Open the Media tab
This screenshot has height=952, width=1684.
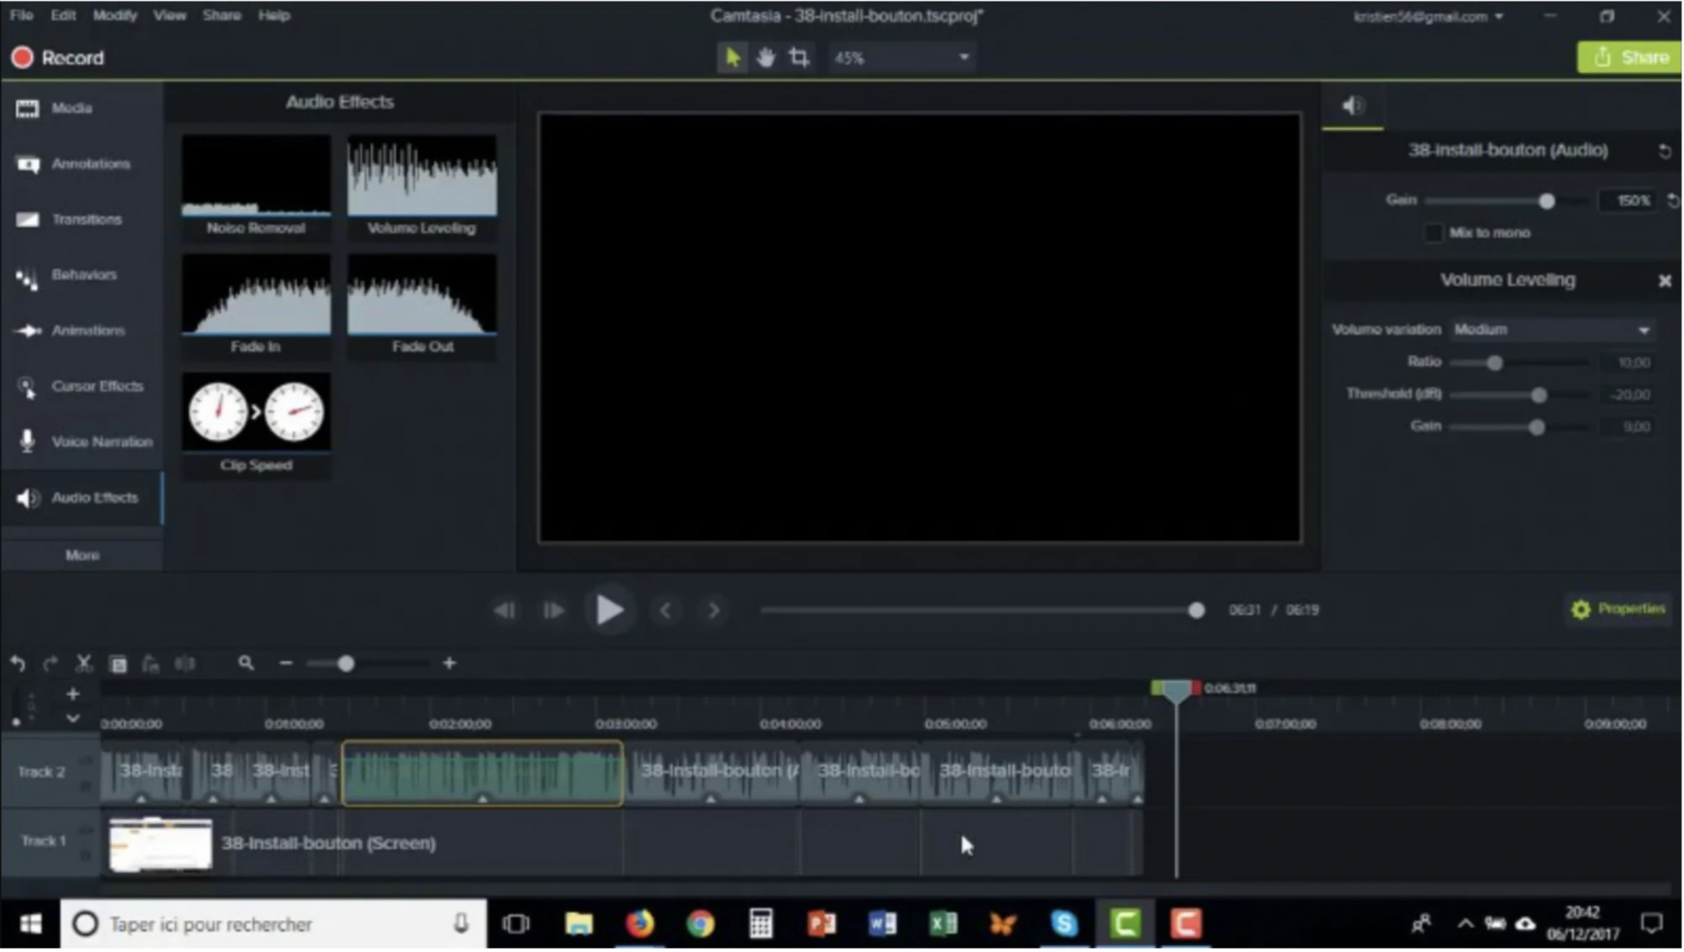(82, 108)
